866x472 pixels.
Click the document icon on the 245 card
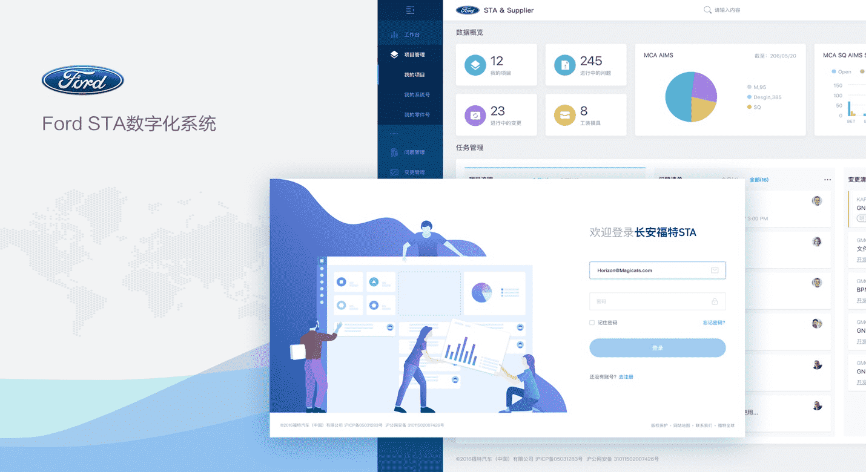point(565,65)
